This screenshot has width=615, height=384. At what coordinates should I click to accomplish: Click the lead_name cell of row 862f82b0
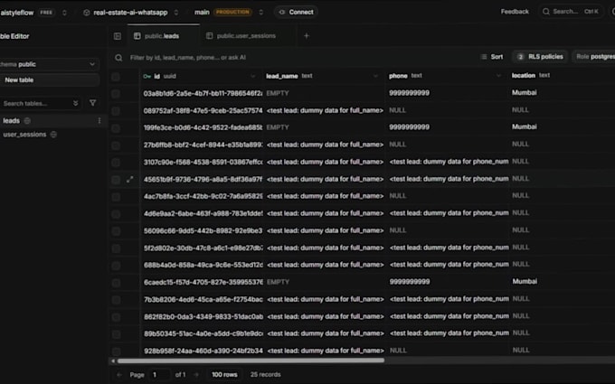pyautogui.click(x=325, y=316)
